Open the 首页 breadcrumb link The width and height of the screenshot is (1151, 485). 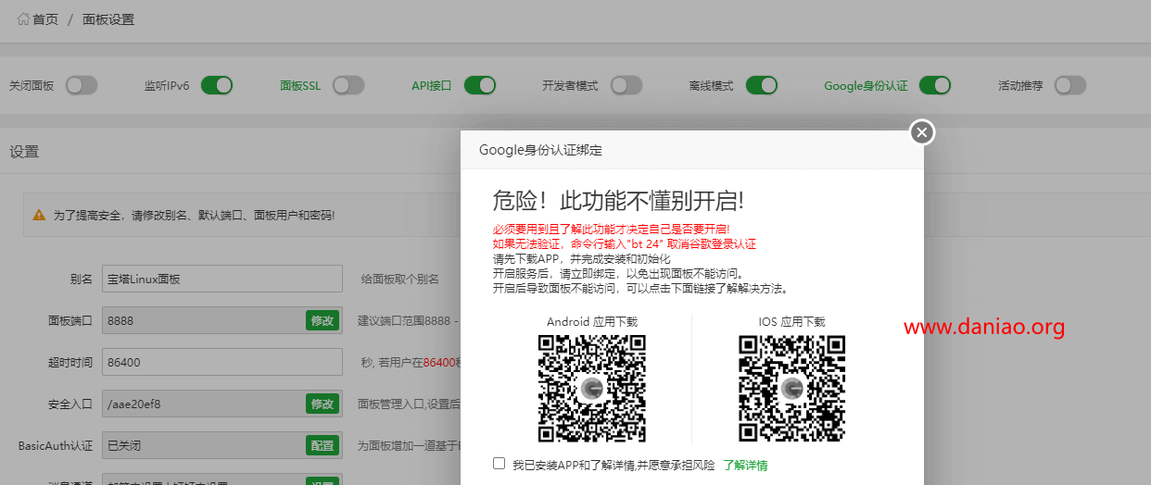(45, 19)
